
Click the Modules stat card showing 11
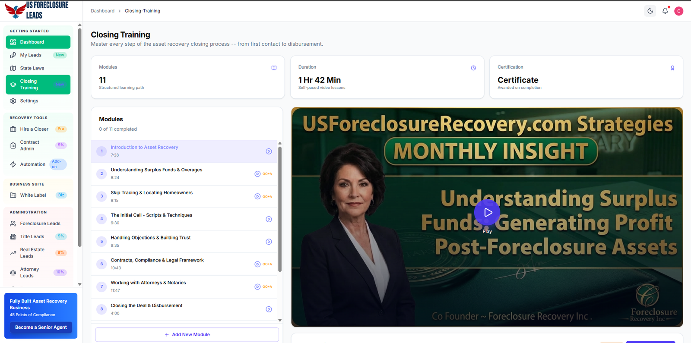[x=187, y=77]
